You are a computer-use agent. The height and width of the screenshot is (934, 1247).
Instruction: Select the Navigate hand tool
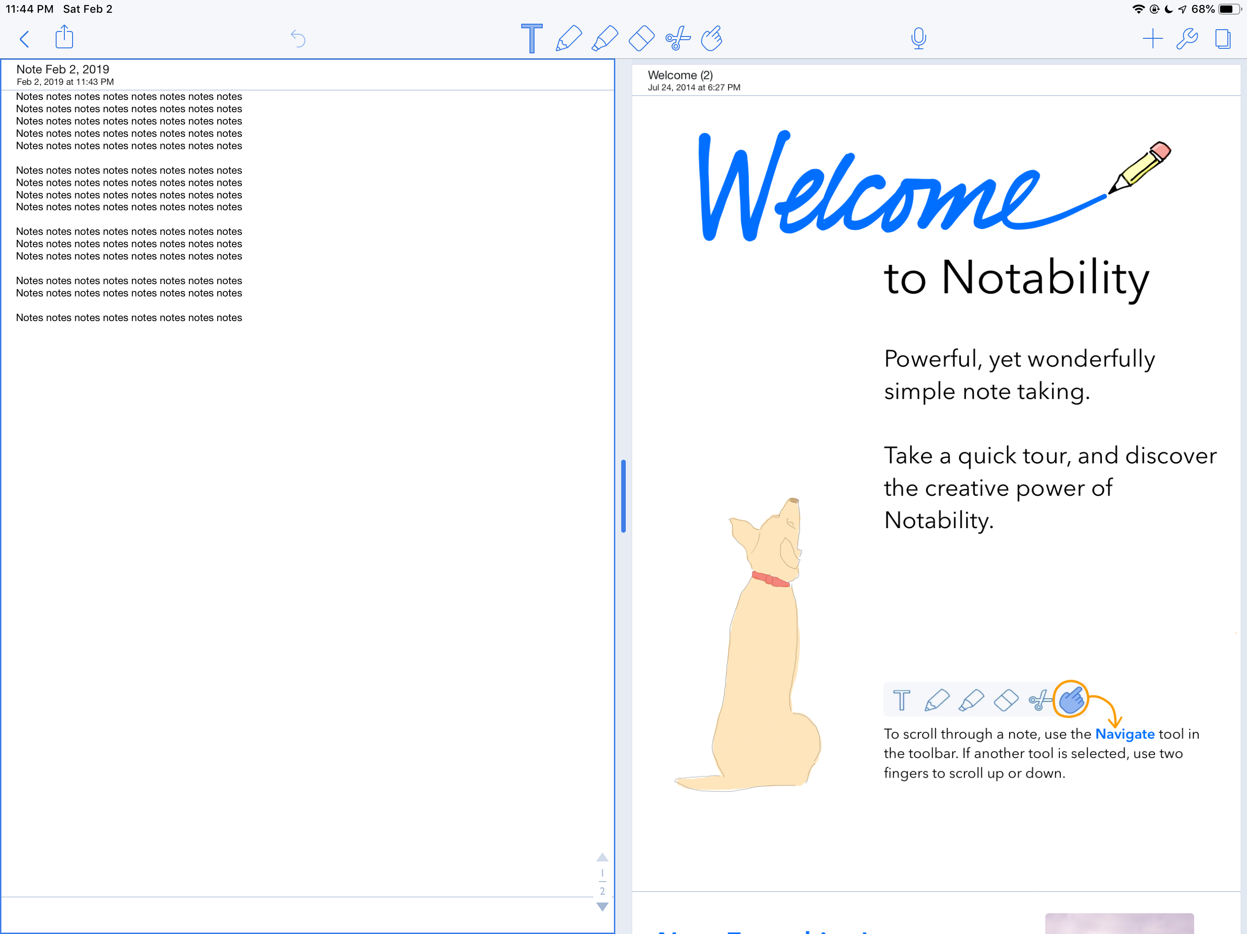click(712, 38)
